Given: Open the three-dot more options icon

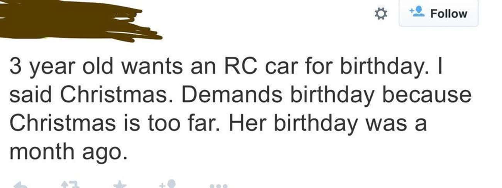Looking at the screenshot, I should (x=219, y=186).
